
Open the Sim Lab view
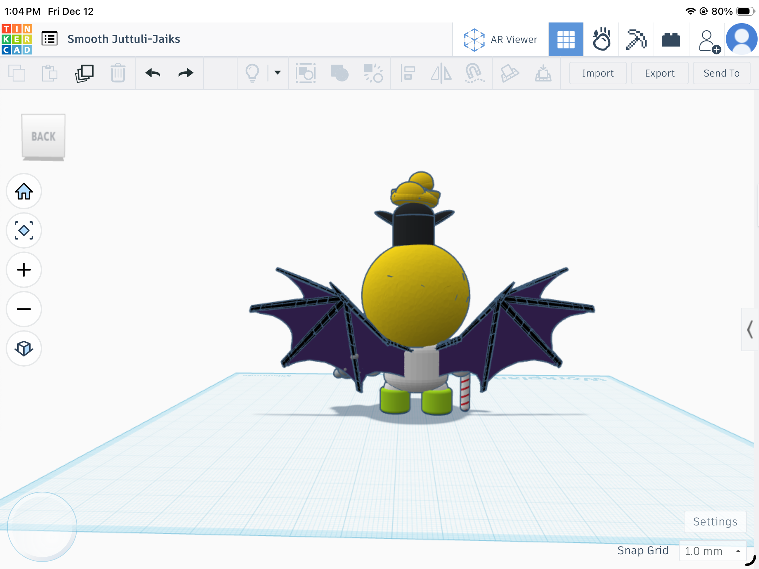pyautogui.click(x=601, y=39)
